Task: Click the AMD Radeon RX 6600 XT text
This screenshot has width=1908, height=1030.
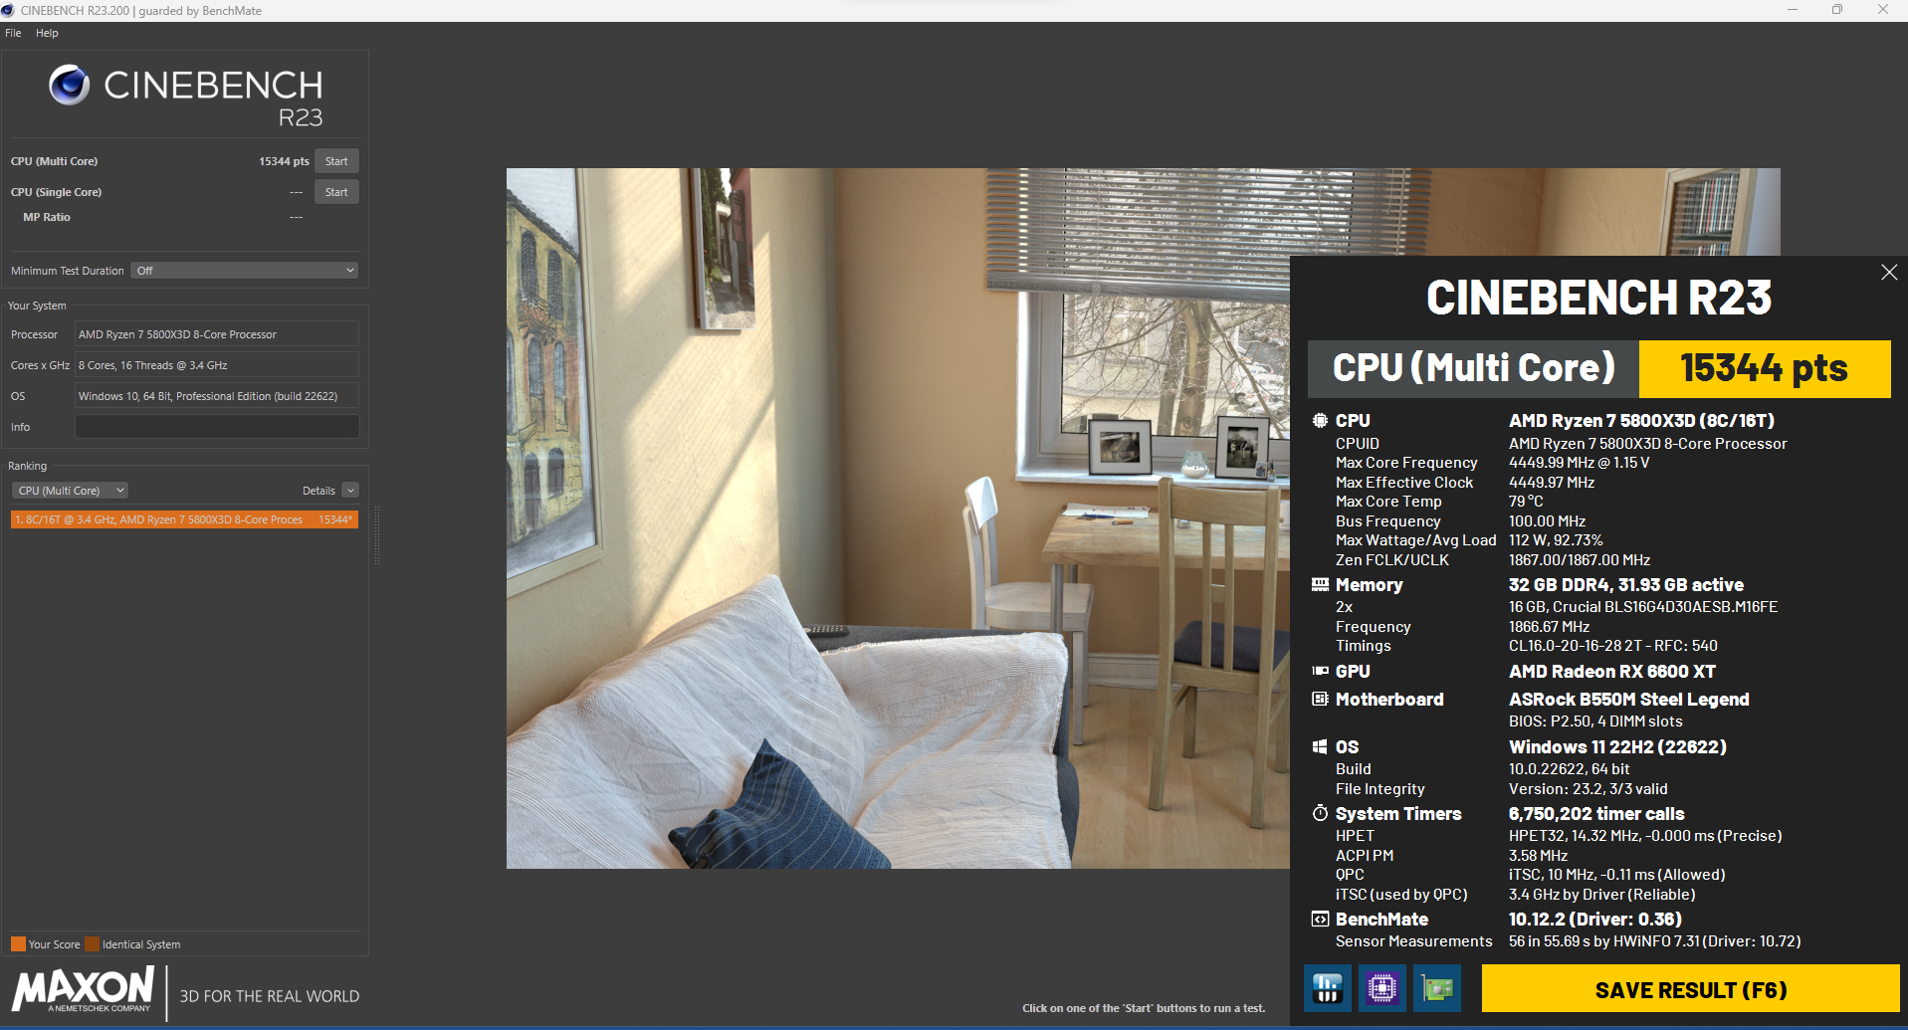Action: pyautogui.click(x=1611, y=672)
